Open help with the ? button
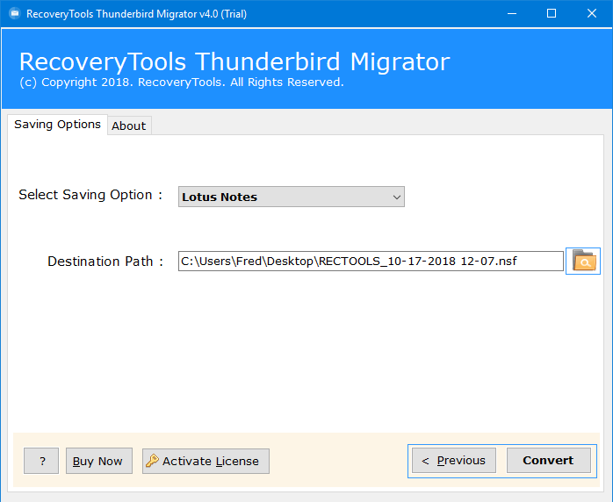This screenshot has width=613, height=502. click(x=41, y=461)
